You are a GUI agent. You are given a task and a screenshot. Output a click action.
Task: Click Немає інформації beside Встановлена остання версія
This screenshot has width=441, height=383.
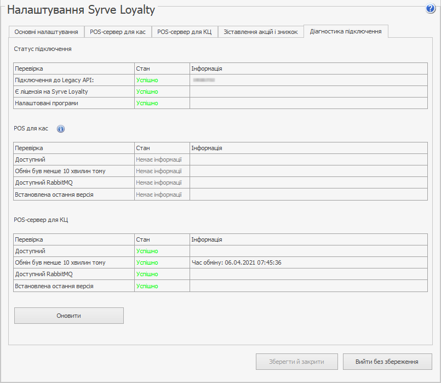click(x=159, y=195)
